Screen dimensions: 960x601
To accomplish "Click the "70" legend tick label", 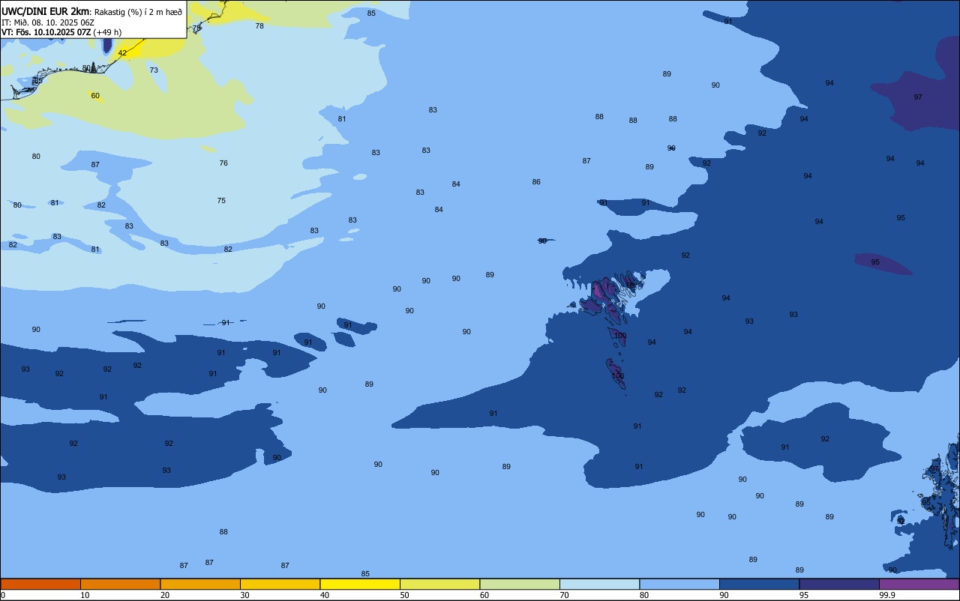I will 564,595.
